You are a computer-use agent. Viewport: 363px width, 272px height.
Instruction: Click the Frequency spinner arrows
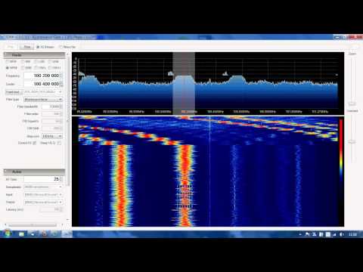tap(60, 76)
